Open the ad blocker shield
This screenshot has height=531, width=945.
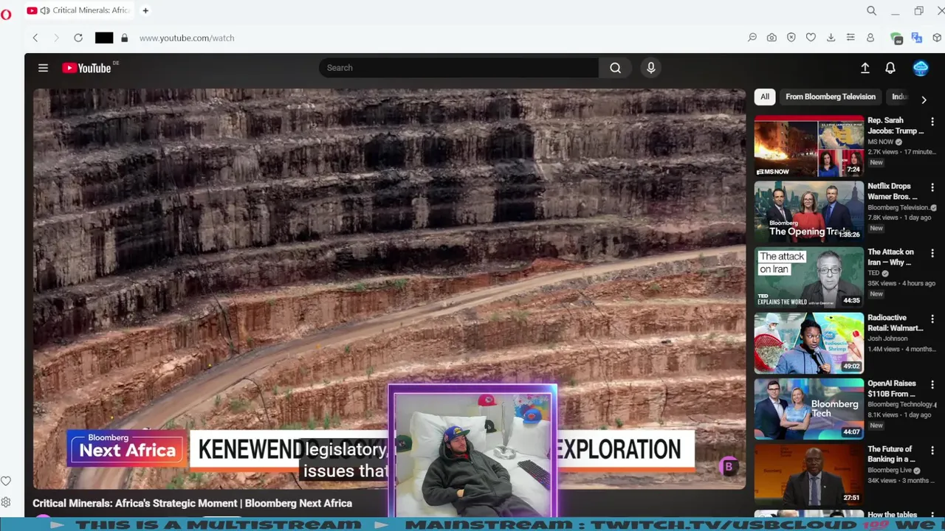[x=791, y=38]
